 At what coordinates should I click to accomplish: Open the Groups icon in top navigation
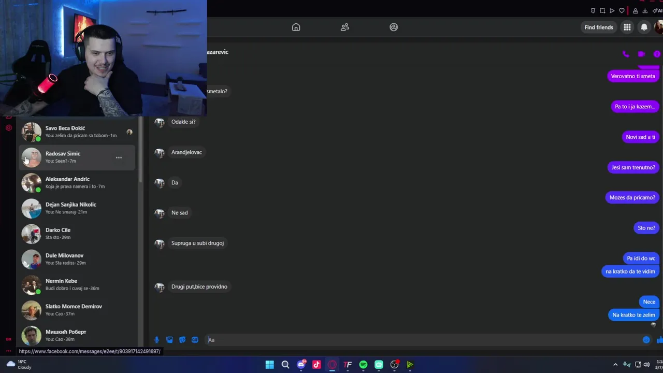[394, 27]
